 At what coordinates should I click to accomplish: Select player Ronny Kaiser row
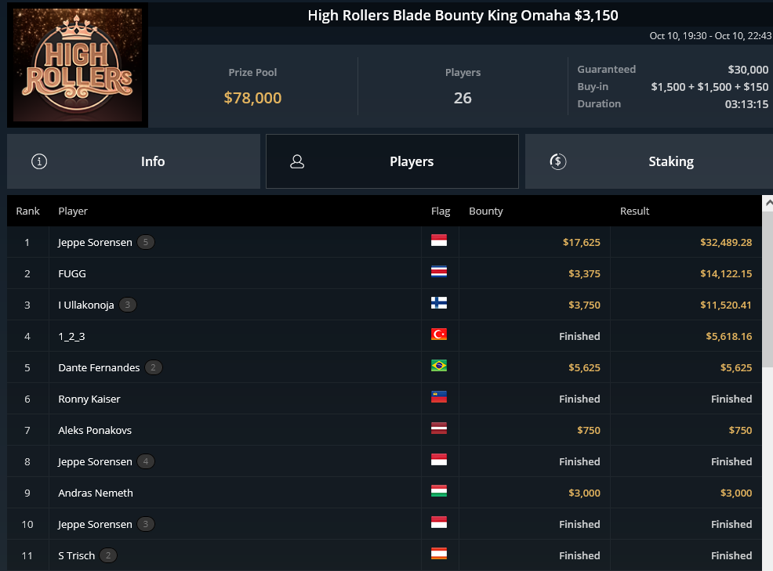(384, 399)
